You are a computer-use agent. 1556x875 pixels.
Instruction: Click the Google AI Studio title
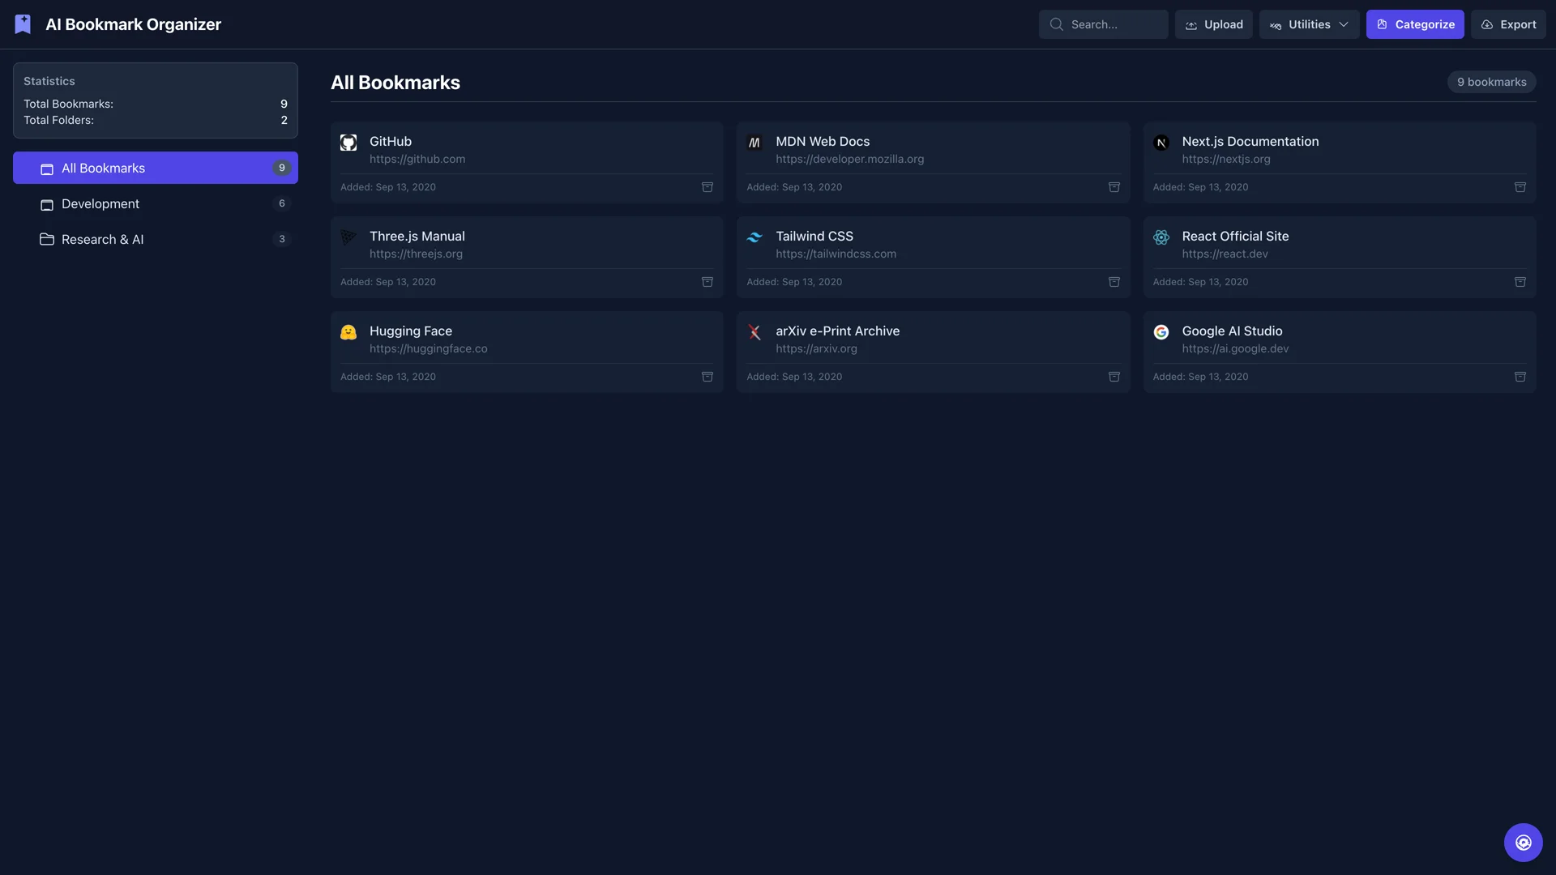[x=1232, y=331]
